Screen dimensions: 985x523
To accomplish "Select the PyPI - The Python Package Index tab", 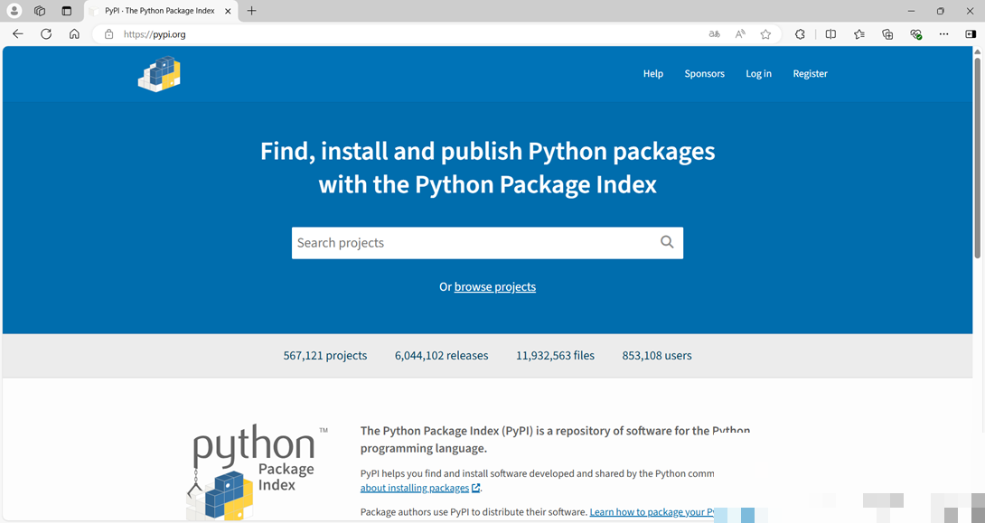I will [160, 12].
